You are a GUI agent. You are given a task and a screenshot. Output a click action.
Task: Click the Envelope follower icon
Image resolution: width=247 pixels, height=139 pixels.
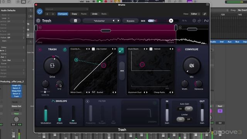click(53, 101)
